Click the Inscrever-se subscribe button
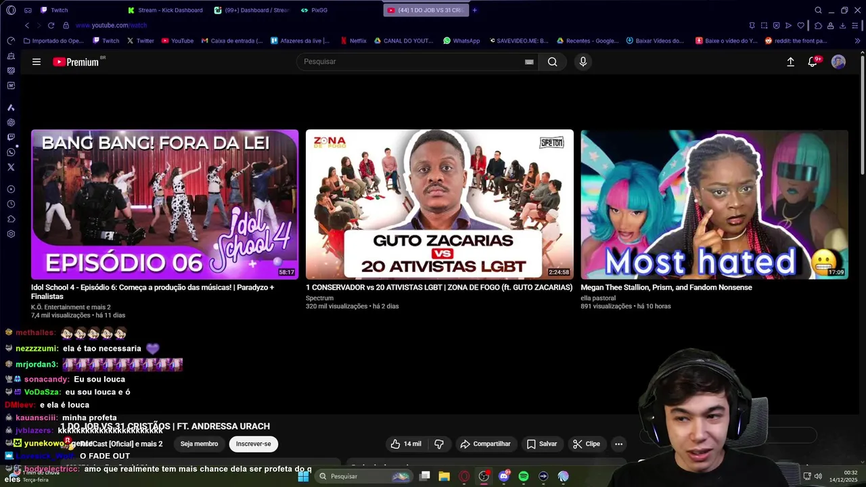866x487 pixels. click(253, 444)
